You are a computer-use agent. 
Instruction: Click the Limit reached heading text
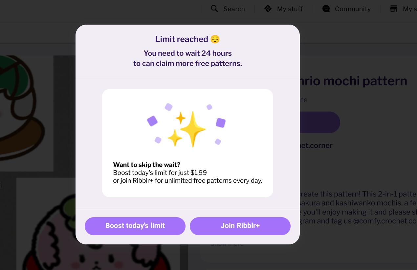[x=182, y=39]
